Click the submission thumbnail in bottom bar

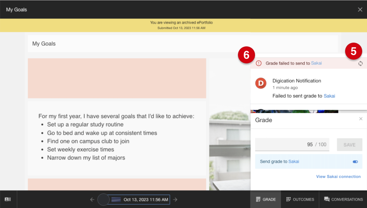click(116, 199)
